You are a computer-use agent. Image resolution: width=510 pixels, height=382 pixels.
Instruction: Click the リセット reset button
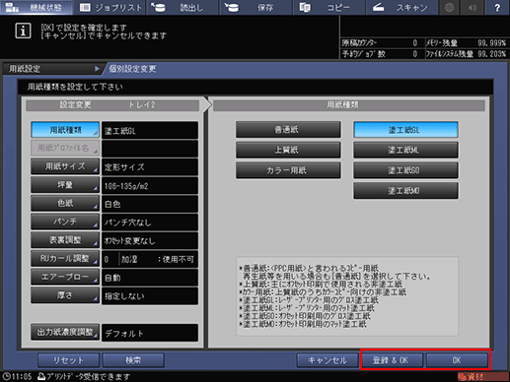68,360
